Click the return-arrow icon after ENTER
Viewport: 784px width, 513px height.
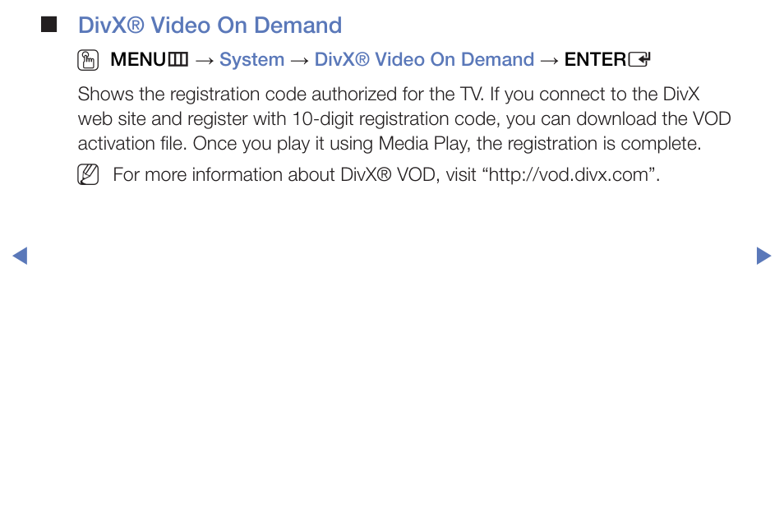[639, 59]
